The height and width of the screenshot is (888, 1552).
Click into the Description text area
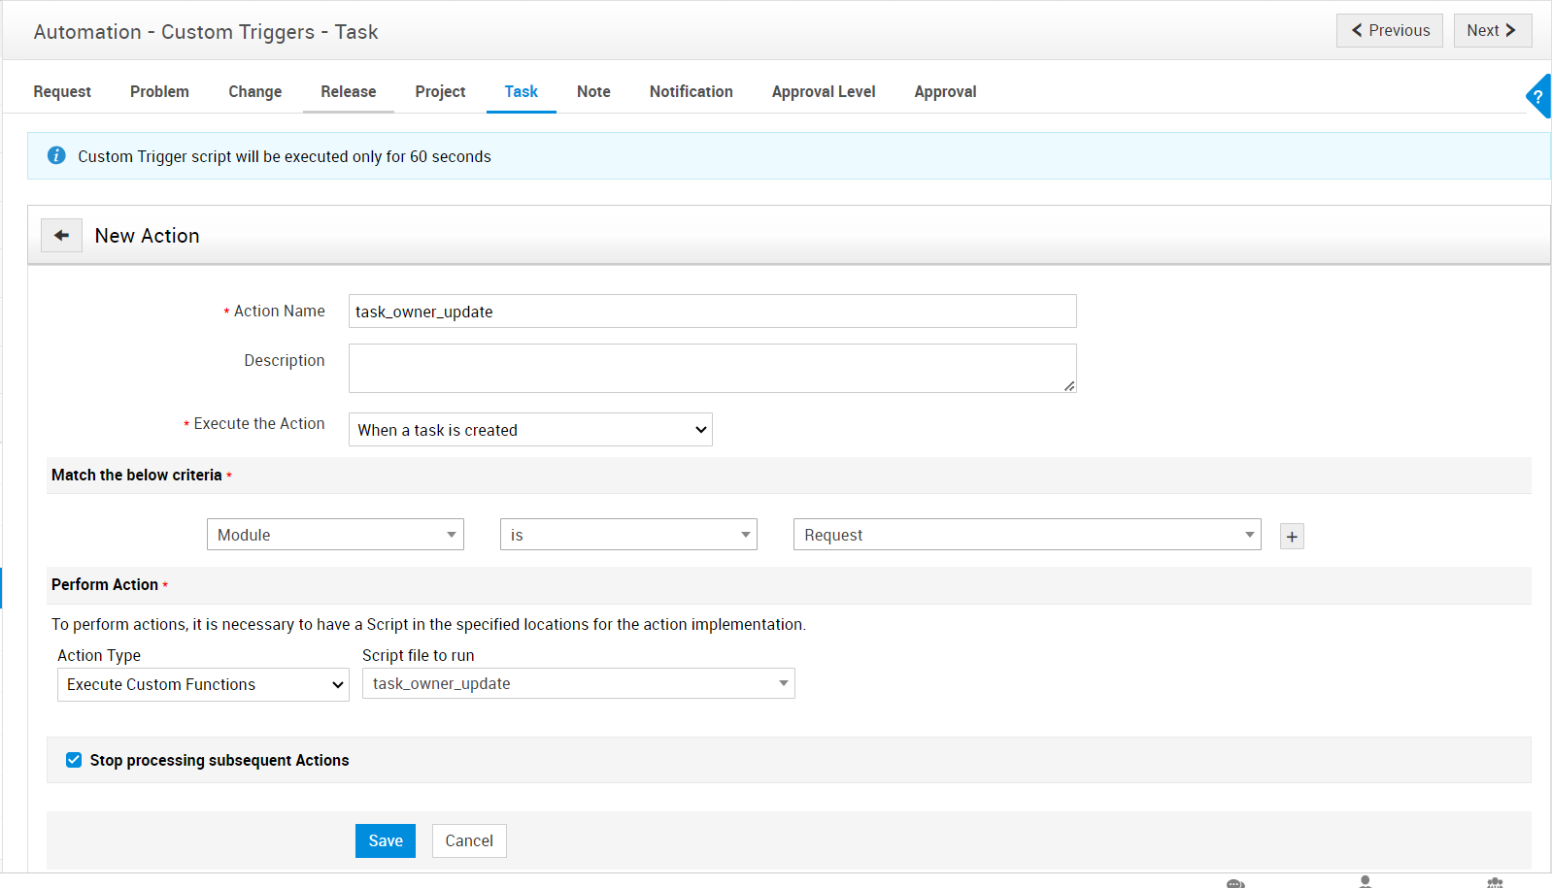712,369
